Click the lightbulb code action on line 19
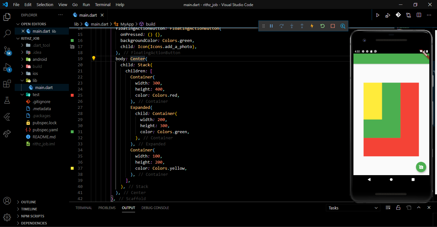Viewport: 437px width, 227px height. (94, 58)
